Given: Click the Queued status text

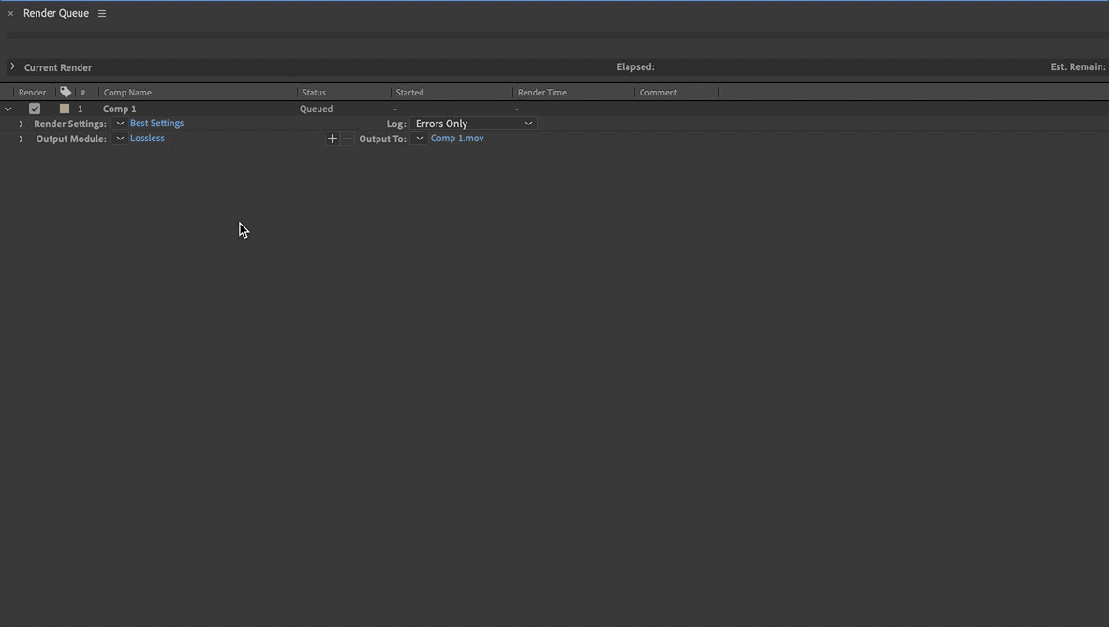Looking at the screenshot, I should point(317,109).
